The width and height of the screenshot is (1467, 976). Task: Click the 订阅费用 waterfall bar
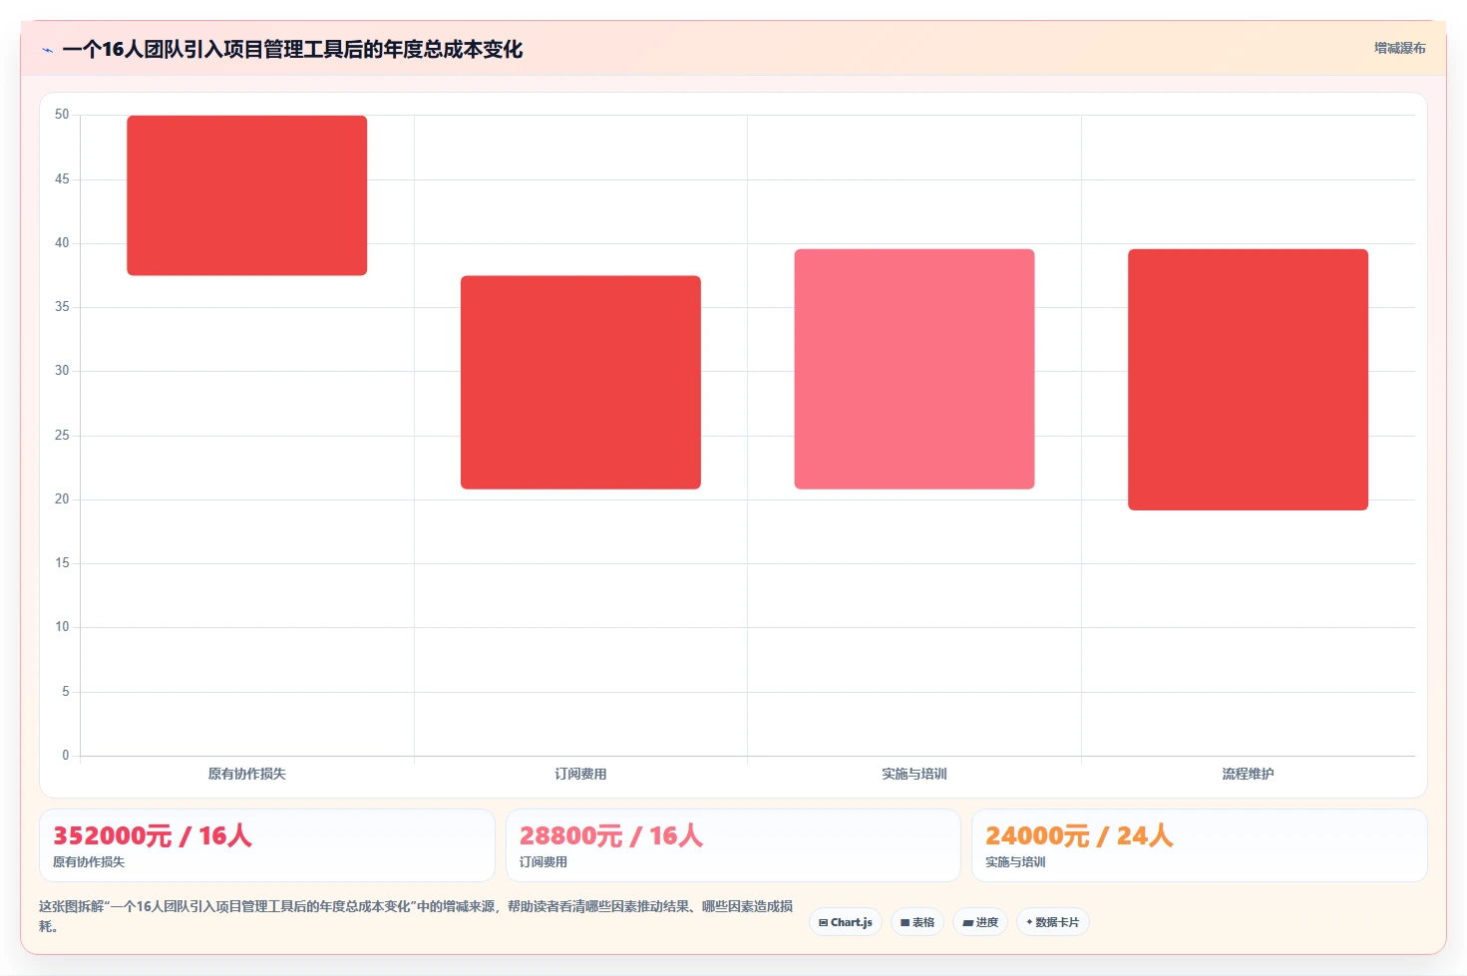tap(580, 383)
